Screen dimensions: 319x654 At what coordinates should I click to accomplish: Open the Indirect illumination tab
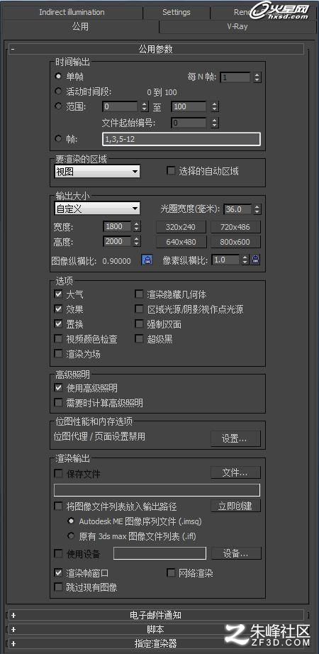pyautogui.click(x=72, y=12)
